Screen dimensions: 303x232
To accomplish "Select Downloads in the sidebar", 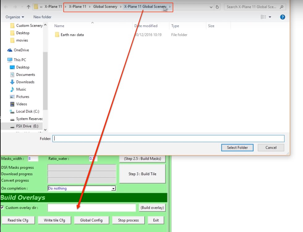I will [25, 82].
